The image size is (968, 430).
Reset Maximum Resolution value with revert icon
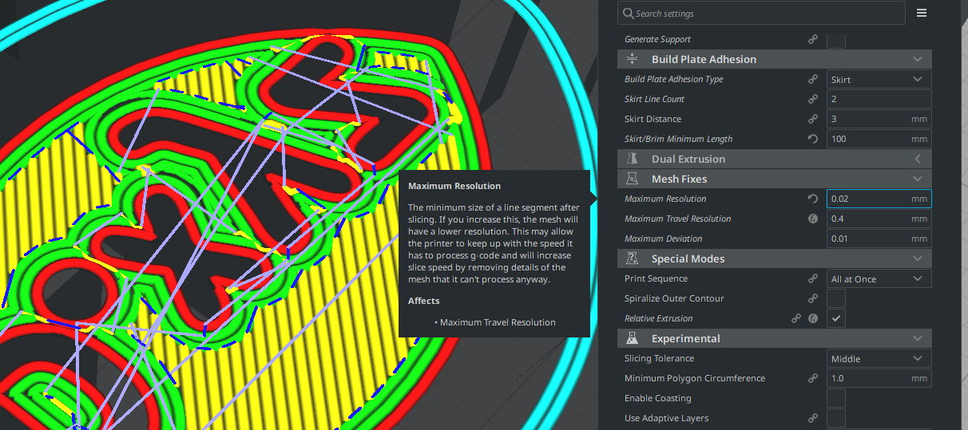[x=813, y=199]
